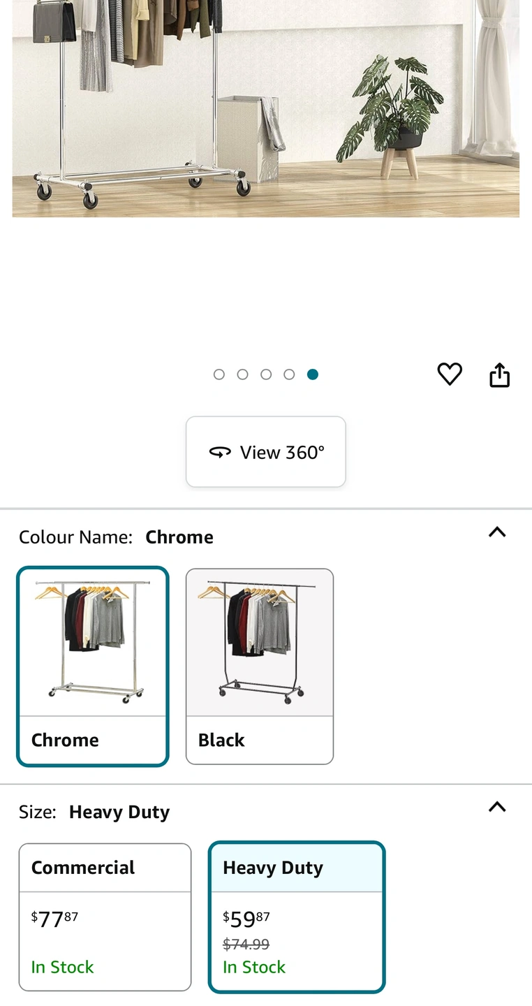The image size is (532, 1006).
Task: Go to the first image carousel dot
Action: 219,374
